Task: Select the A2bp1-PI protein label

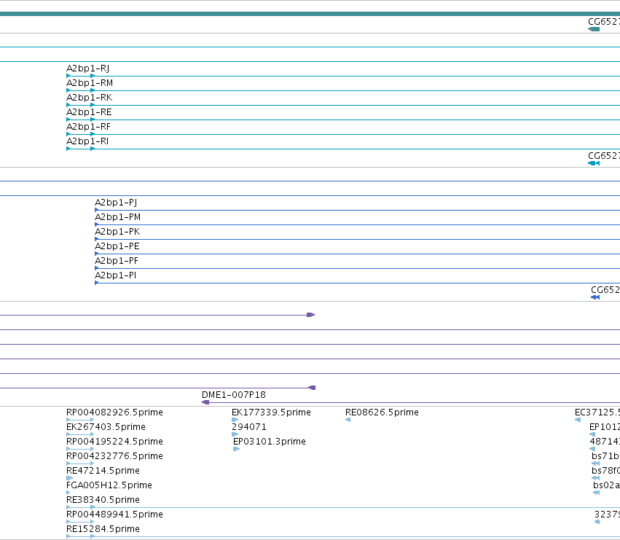Action: pos(115,275)
